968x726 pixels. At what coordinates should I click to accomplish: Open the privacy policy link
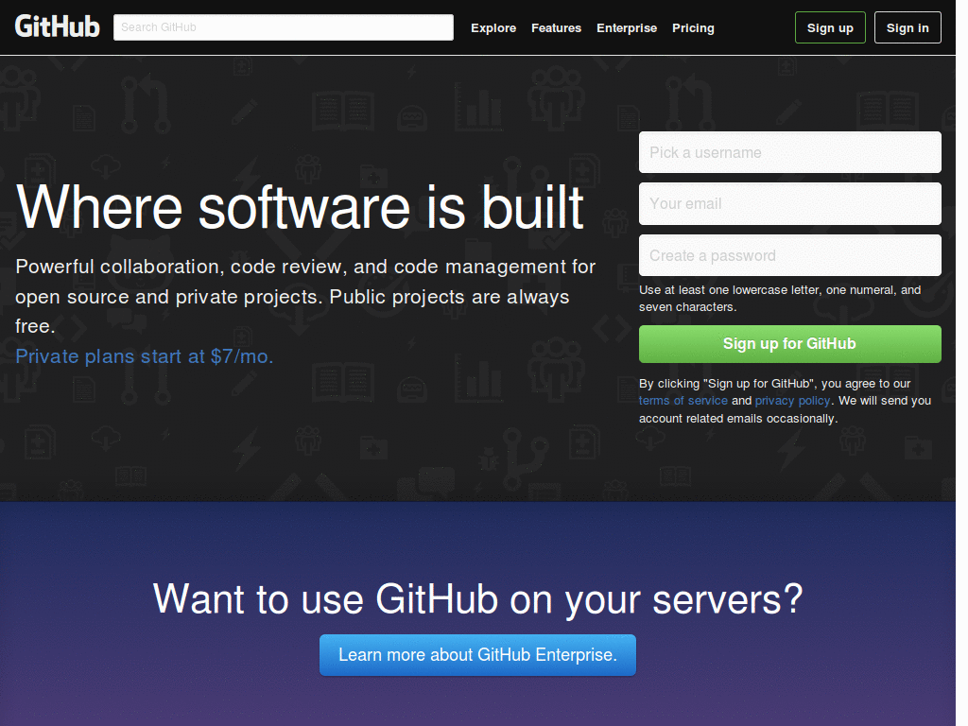coord(793,401)
